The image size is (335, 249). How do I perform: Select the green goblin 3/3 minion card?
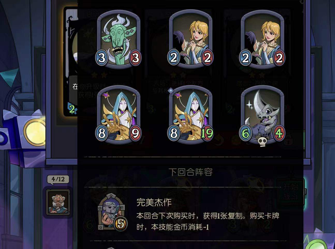[x=119, y=40]
